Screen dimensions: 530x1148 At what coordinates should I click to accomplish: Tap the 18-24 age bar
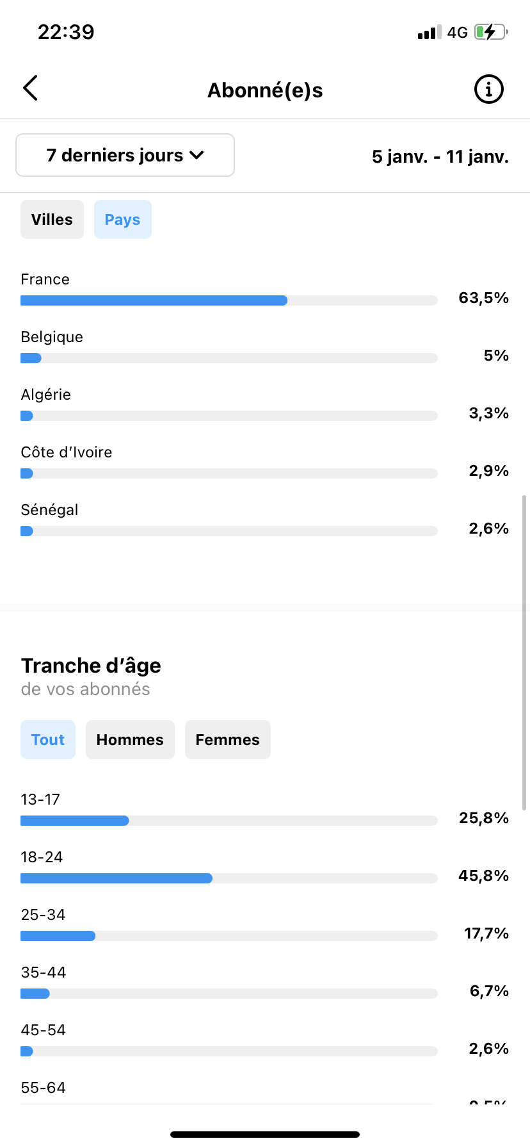tap(229, 878)
